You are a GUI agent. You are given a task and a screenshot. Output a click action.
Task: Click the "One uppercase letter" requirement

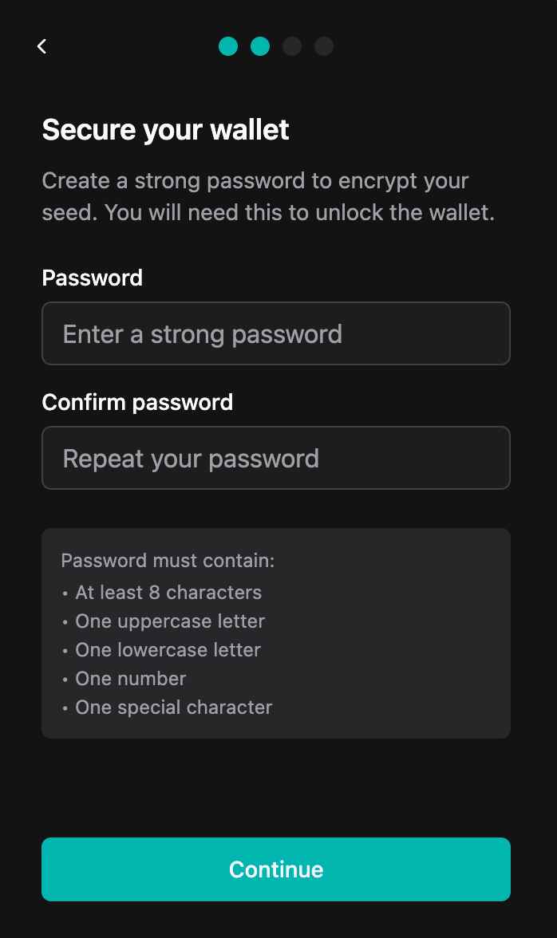tap(170, 621)
